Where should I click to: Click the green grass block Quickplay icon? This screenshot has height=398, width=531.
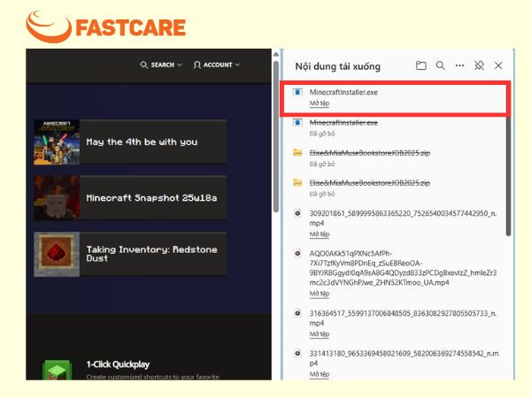click(58, 370)
